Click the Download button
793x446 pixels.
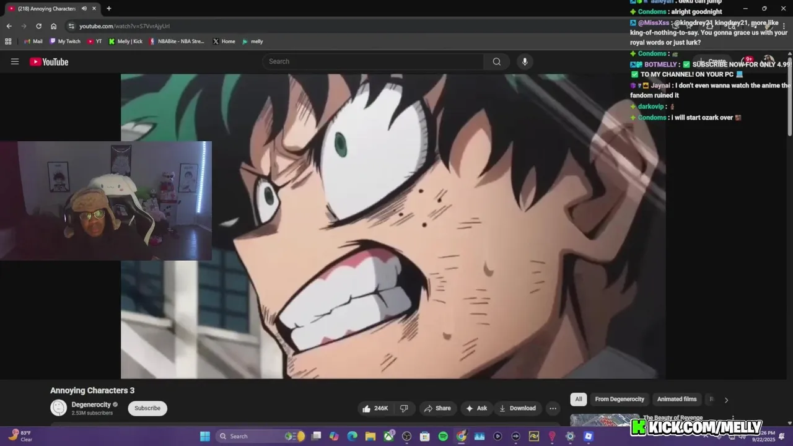517,408
